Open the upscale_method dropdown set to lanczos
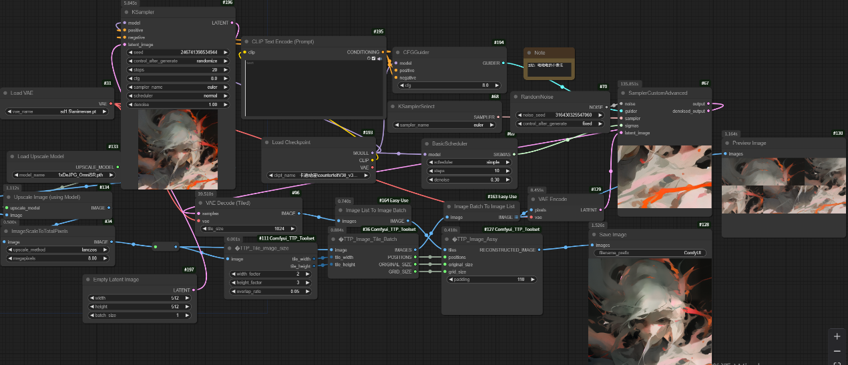The height and width of the screenshot is (365, 848). [x=57, y=249]
